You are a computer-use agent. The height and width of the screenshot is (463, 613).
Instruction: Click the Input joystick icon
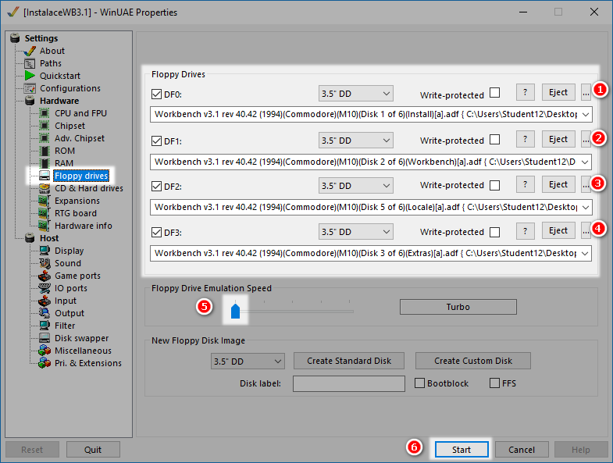[45, 301]
